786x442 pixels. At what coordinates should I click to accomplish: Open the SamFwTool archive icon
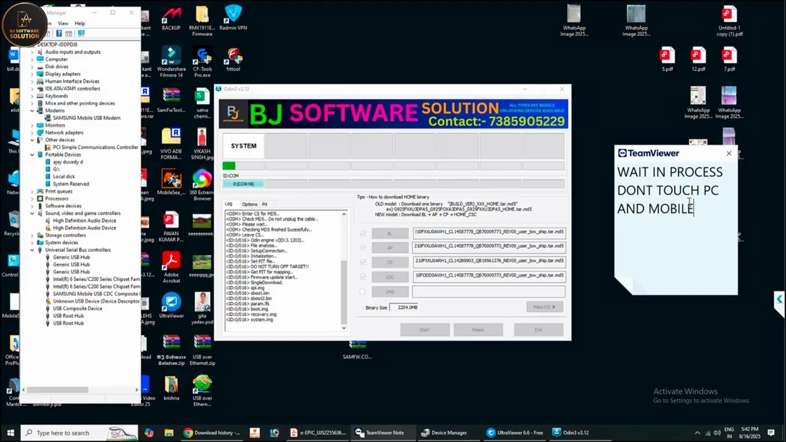click(171, 101)
